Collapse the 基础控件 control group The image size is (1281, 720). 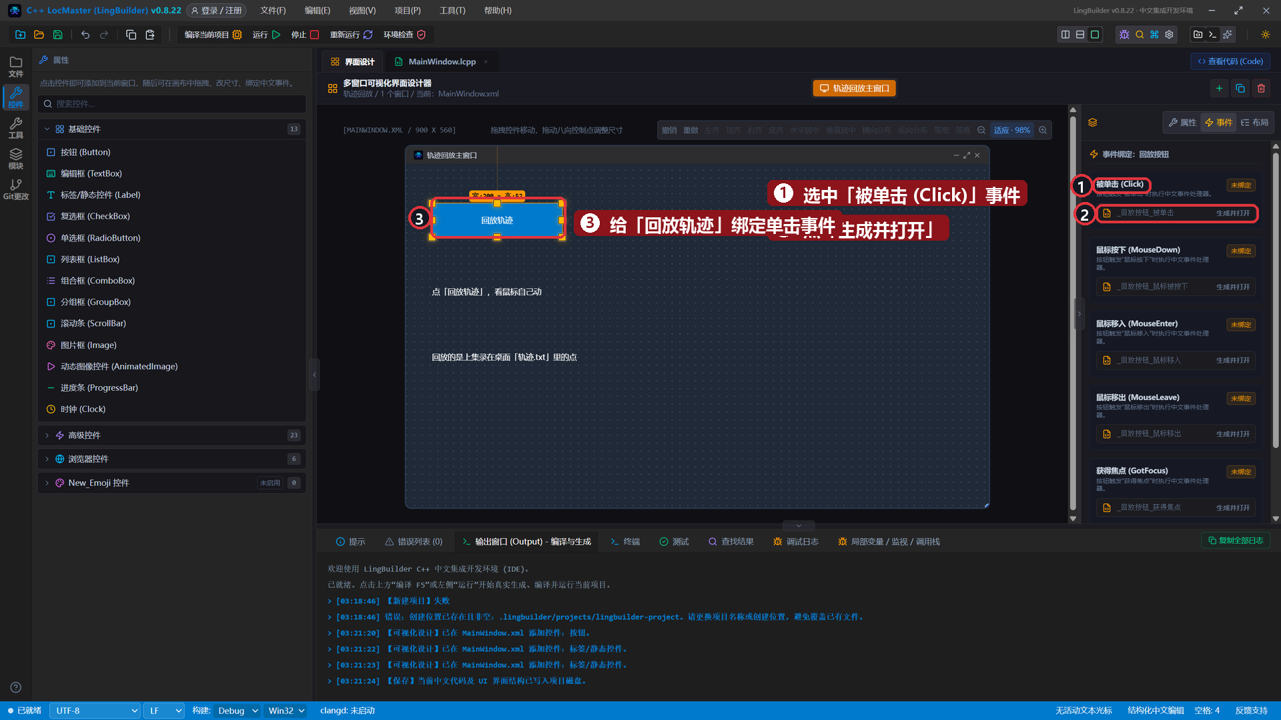(172, 129)
